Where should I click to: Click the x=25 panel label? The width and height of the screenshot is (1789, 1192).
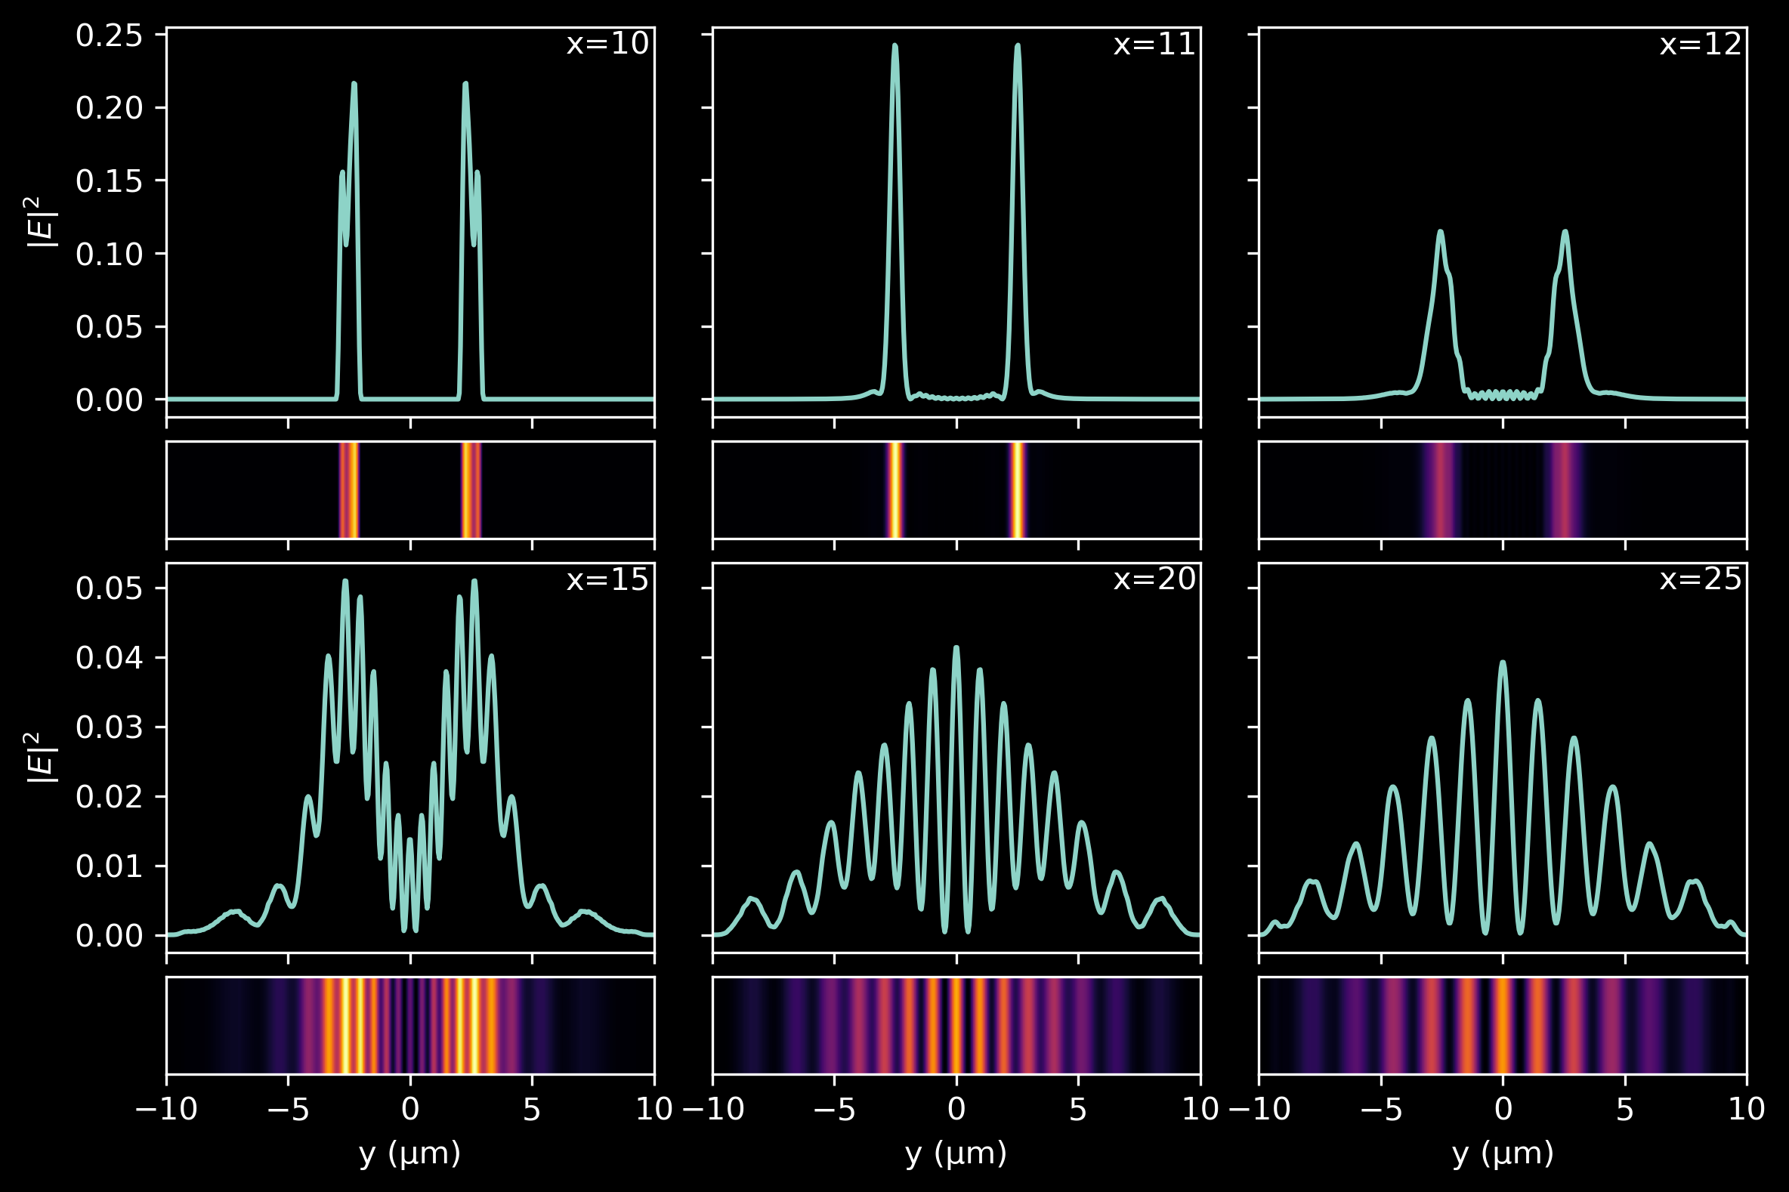pos(1700,580)
